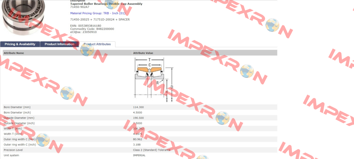Screen dimensions: 354x159
Task: Click the Outer ring width C (inch) label
Action: pyautogui.click(x=20, y=145)
